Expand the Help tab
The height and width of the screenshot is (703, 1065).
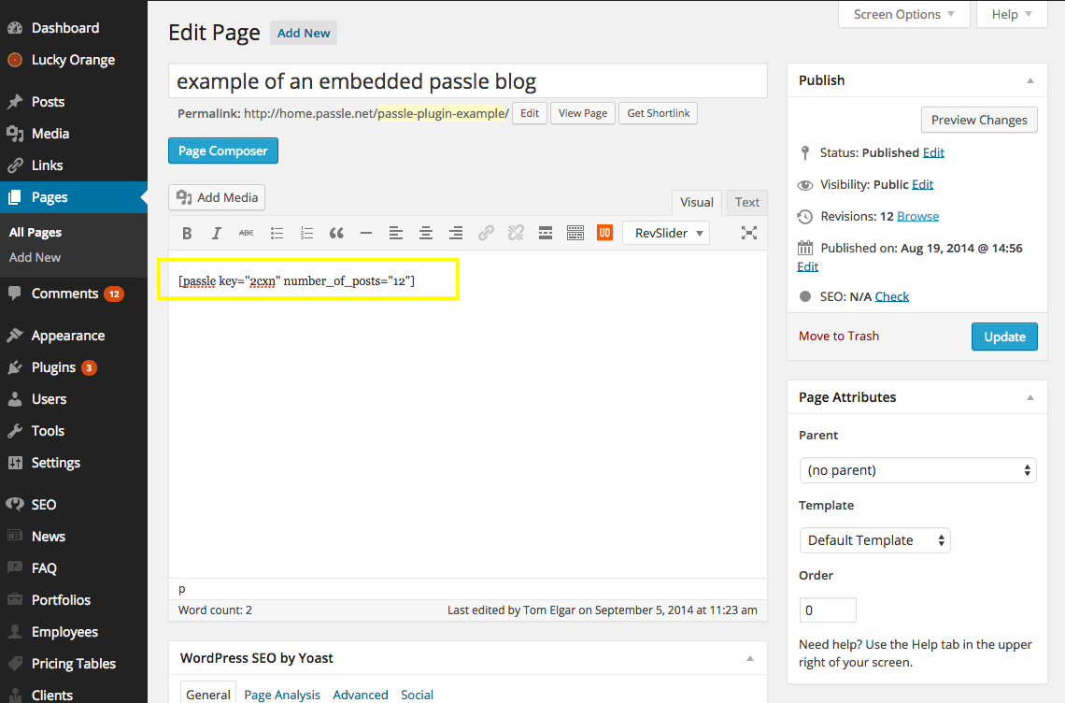coord(1012,14)
